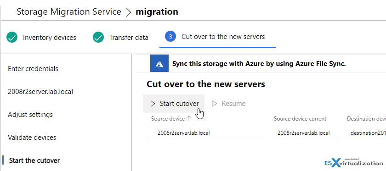The width and height of the screenshot is (386, 171).
Task: Go to Storage Migration Service breadcrumb
Action: [69, 12]
